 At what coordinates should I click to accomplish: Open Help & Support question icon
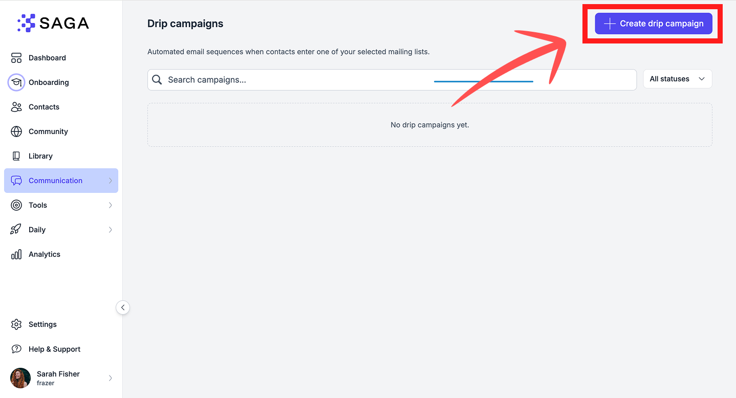[x=16, y=349]
